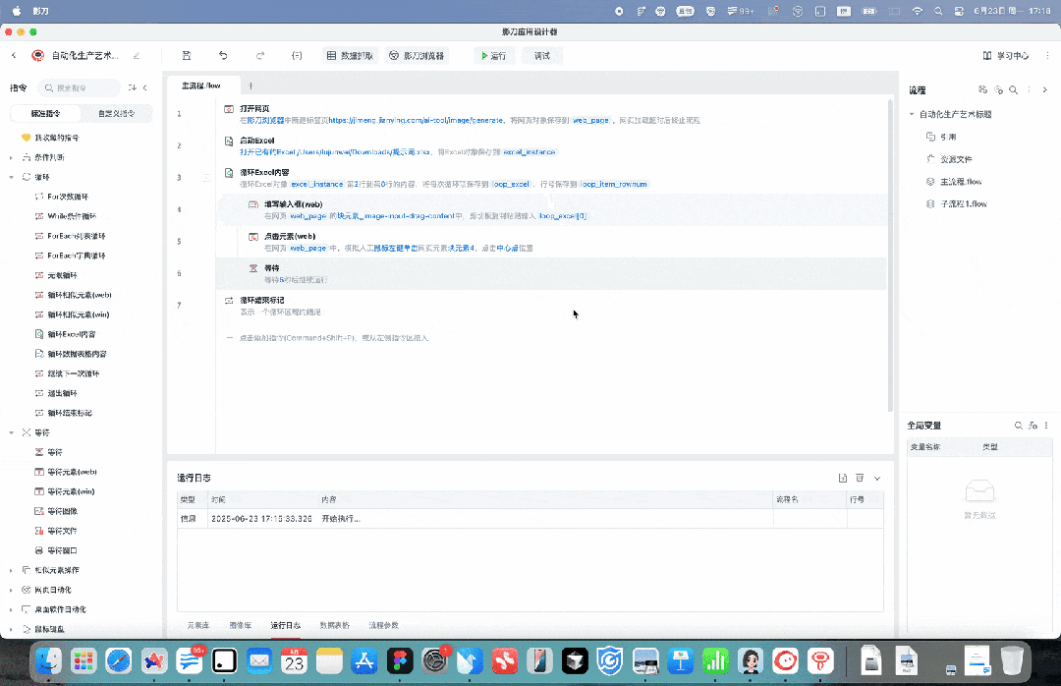Open the 元素库 bottom tab
The height and width of the screenshot is (686, 1061).
click(198, 625)
